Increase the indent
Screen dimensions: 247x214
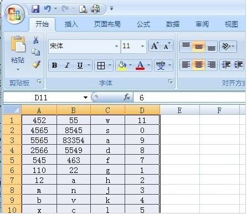coord(238,65)
